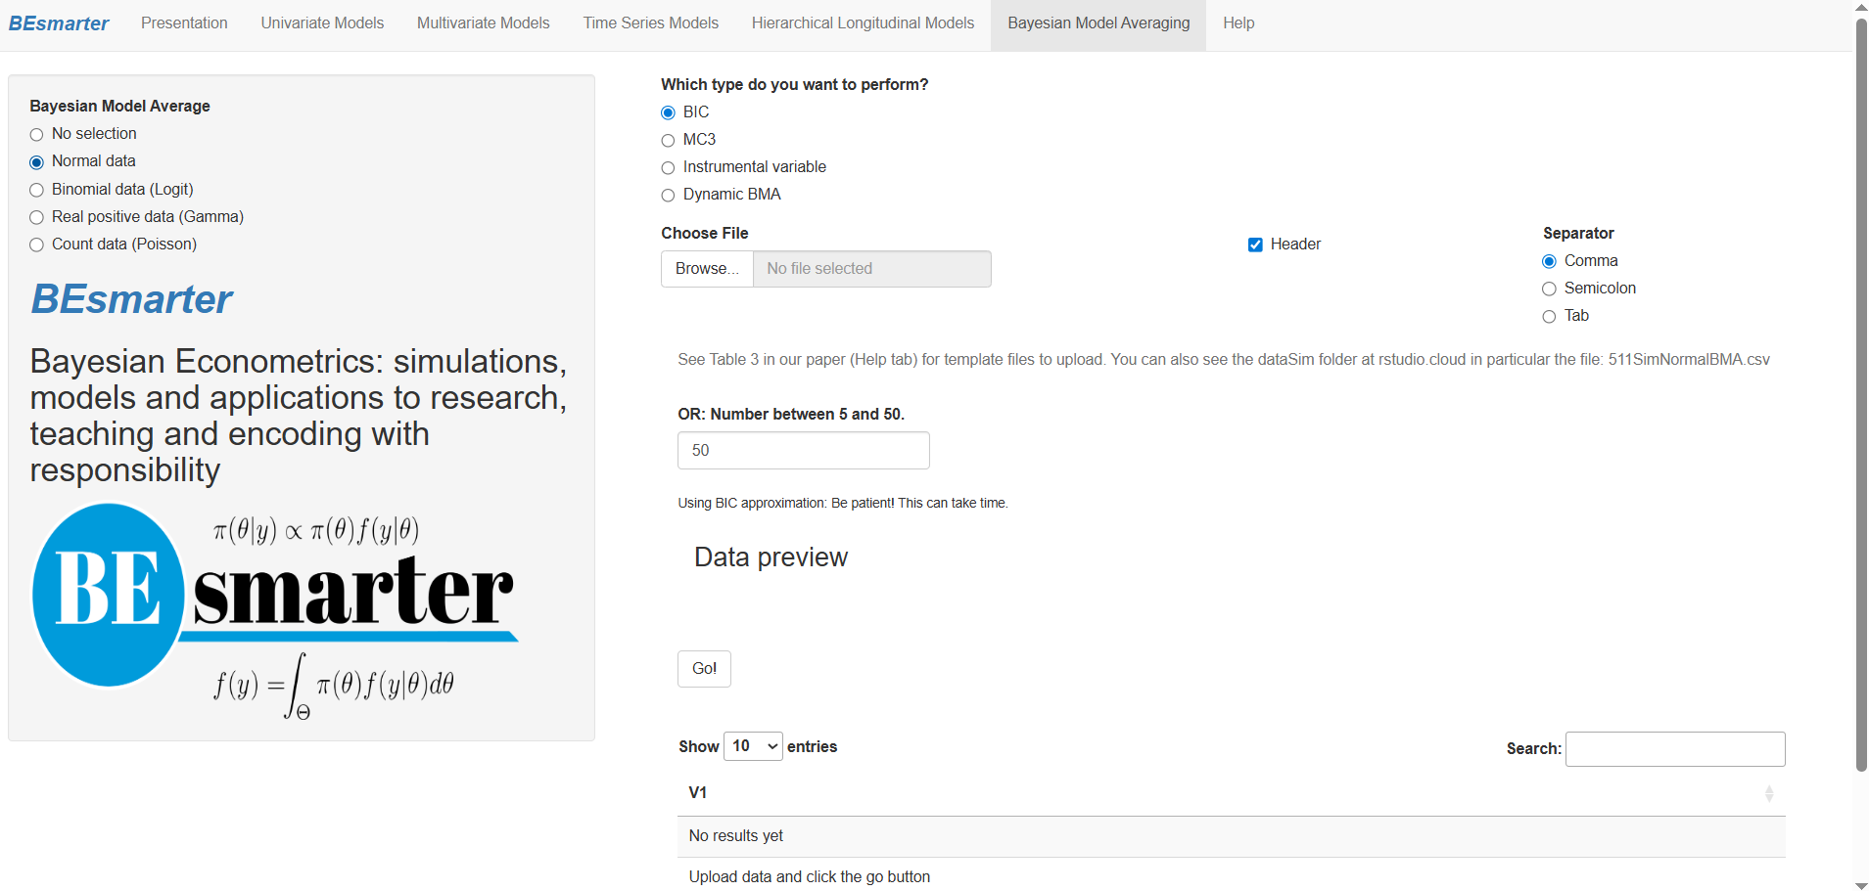This screenshot has height=891, width=1869.
Task: Choose Binomial data (Logit) option
Action: [x=37, y=190]
